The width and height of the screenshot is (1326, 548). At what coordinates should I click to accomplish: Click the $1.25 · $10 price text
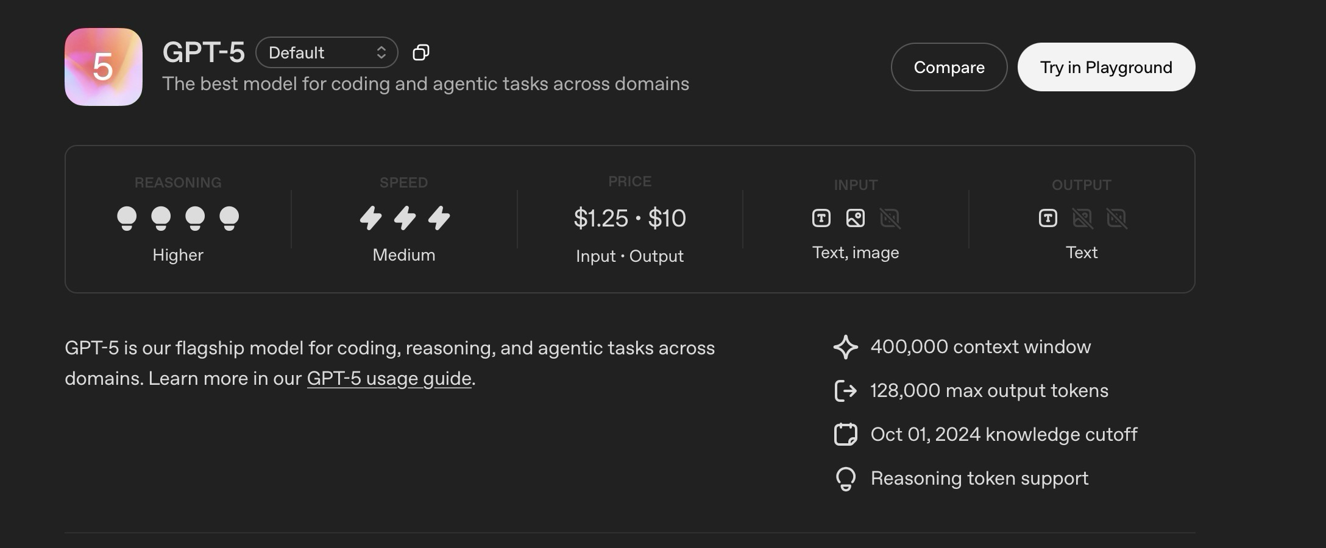(x=629, y=218)
